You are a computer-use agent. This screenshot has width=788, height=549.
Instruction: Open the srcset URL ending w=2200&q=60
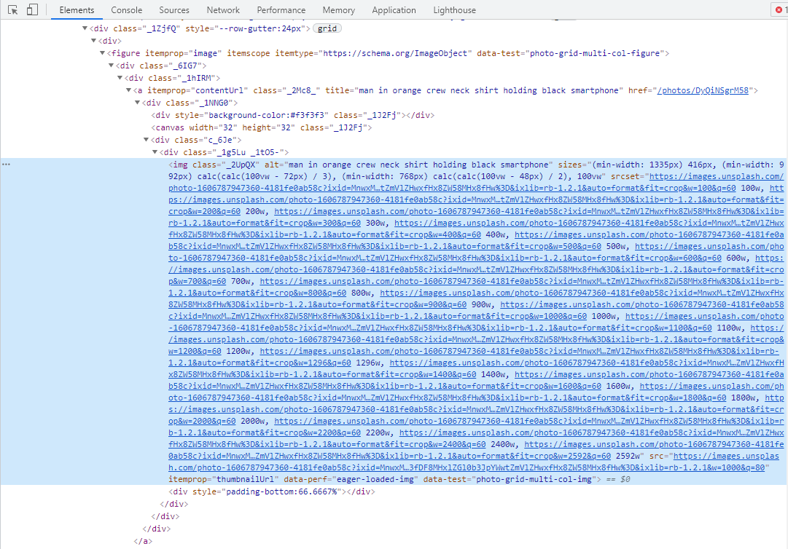click(476, 427)
